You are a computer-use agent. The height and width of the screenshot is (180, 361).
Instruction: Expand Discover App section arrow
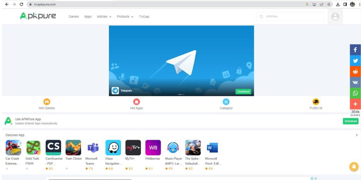click(357, 135)
